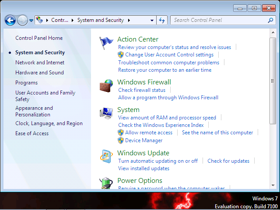
Task: Go back with the Back arrow button
Action: click(10, 20)
